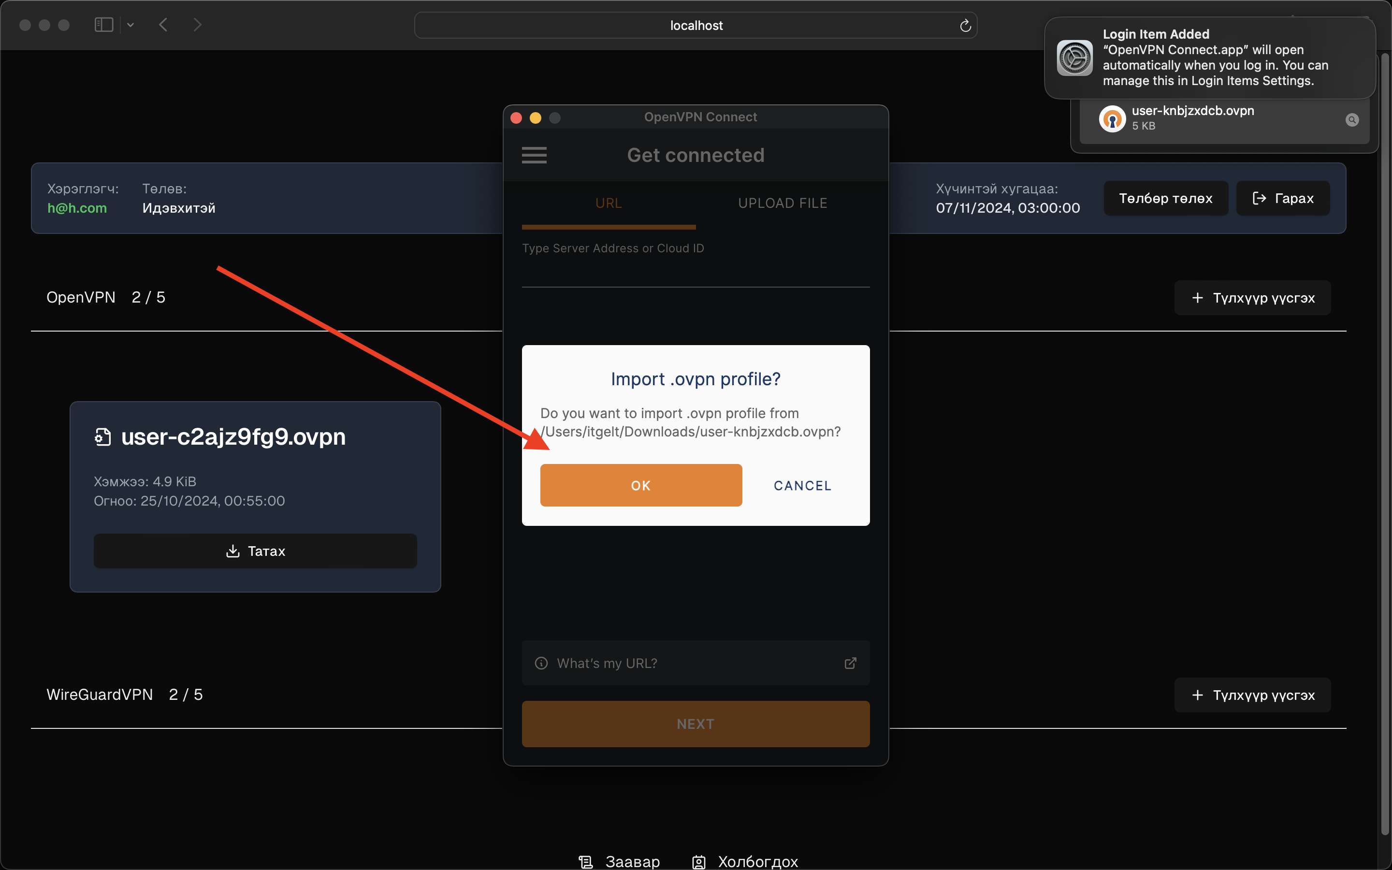Viewport: 1392px width, 870px height.
Task: Log out with the Гарах button
Action: pos(1283,198)
